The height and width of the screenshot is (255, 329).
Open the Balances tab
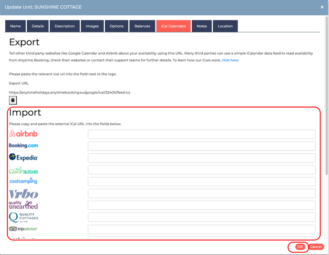coord(142,26)
